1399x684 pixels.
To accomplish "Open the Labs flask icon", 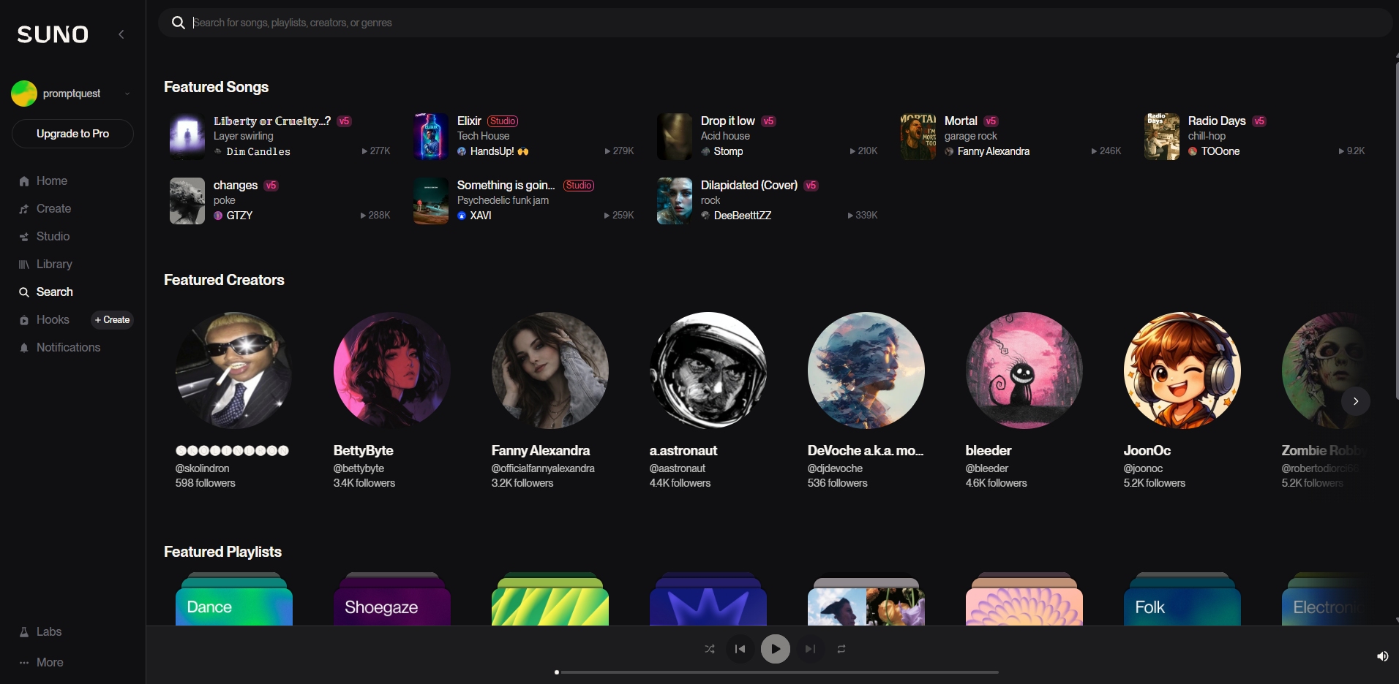I will [24, 632].
